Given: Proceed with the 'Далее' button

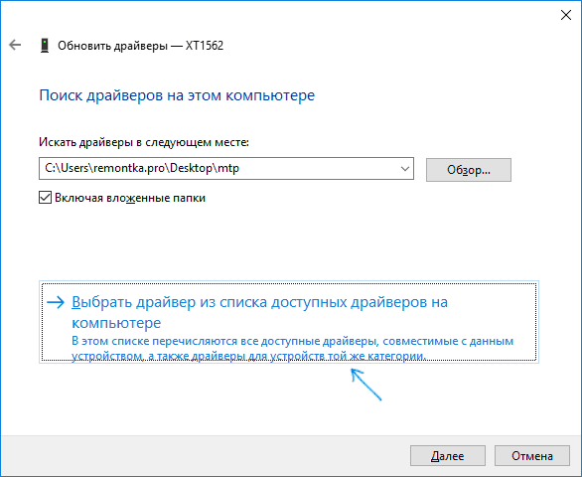Looking at the screenshot, I should tap(448, 455).
